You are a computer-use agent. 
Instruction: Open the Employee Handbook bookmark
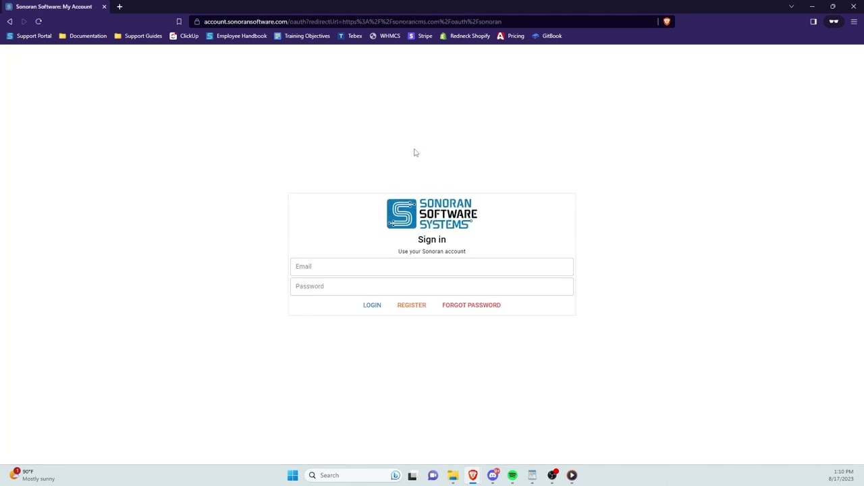tap(236, 36)
